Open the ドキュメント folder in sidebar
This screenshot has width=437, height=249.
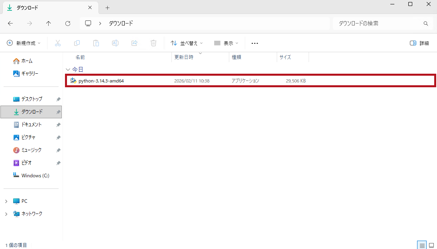pyautogui.click(x=31, y=125)
